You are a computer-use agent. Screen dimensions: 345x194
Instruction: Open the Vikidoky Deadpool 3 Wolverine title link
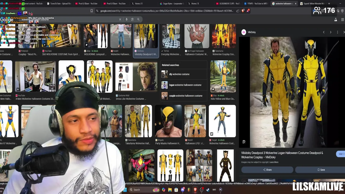[x=282, y=155]
